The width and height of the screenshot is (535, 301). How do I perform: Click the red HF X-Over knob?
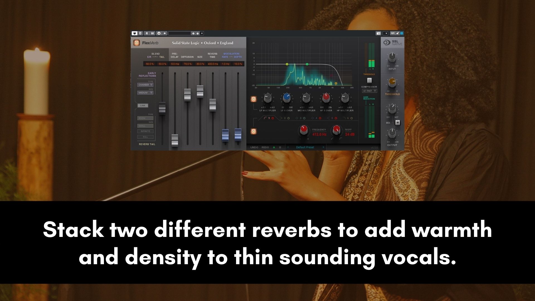point(326,98)
